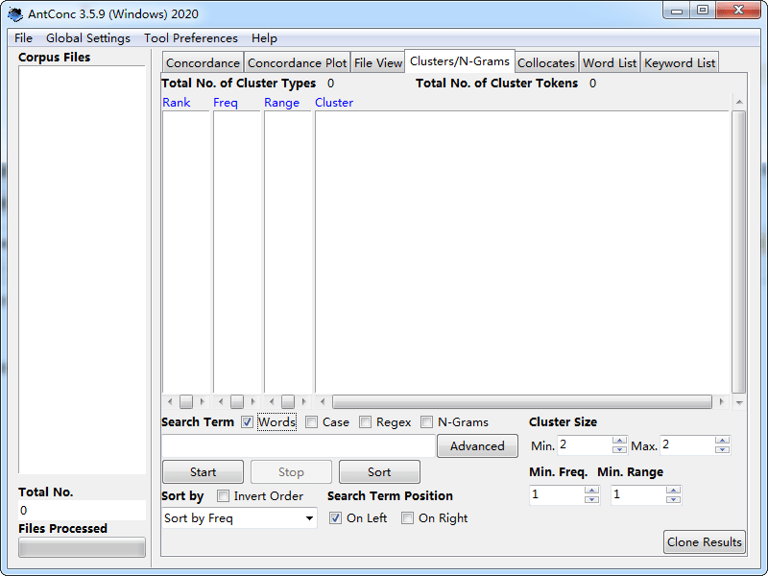The height and width of the screenshot is (576, 768).
Task: Select the Word List tab
Action: (609, 61)
